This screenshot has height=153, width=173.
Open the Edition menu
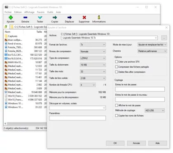coord(18,12)
